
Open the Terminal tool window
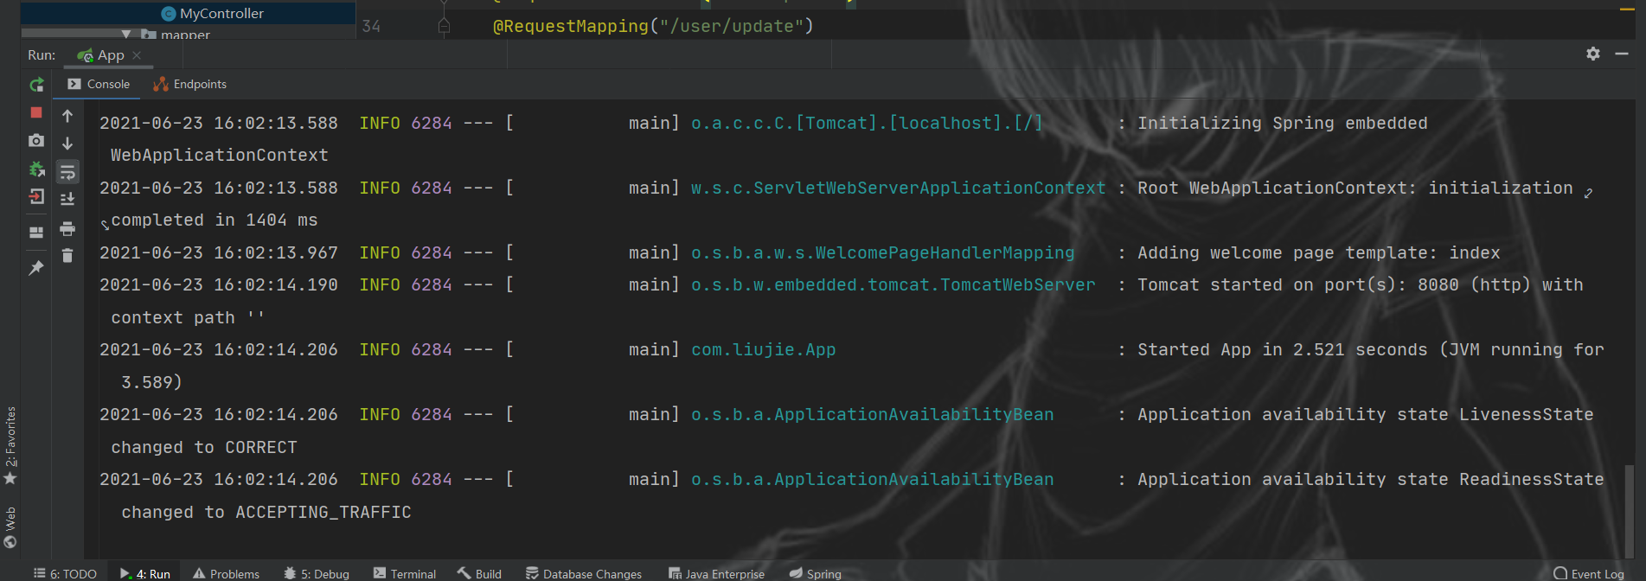click(405, 573)
